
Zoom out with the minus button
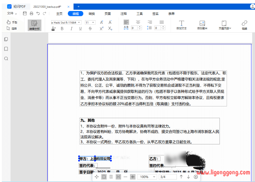click(x=125, y=177)
